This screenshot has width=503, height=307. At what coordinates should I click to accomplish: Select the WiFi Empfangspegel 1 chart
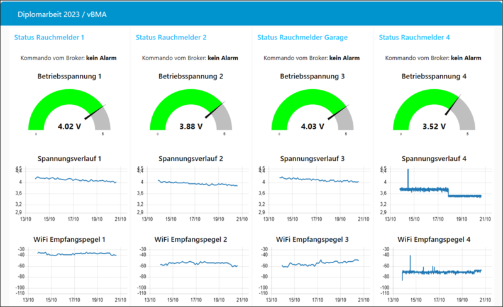click(x=75, y=254)
